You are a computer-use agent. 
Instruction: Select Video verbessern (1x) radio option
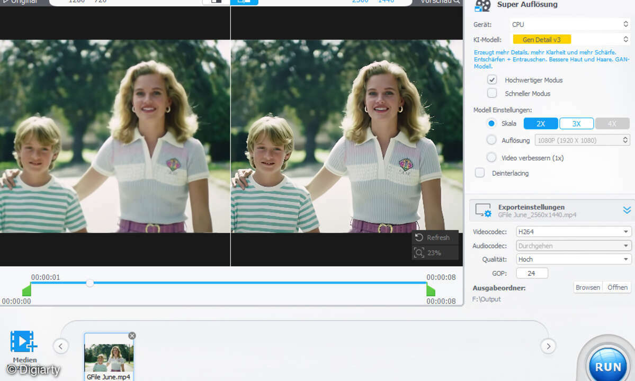pyautogui.click(x=491, y=157)
